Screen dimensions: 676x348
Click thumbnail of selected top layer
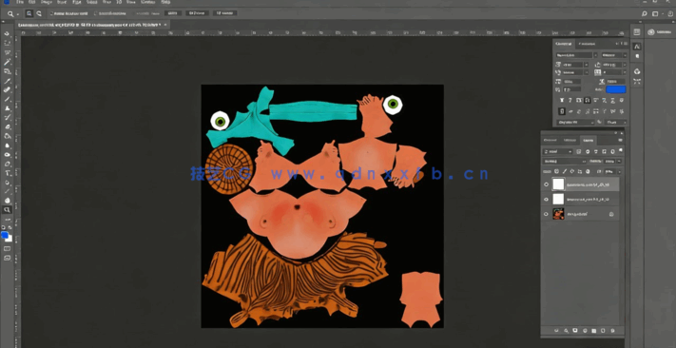tap(558, 184)
